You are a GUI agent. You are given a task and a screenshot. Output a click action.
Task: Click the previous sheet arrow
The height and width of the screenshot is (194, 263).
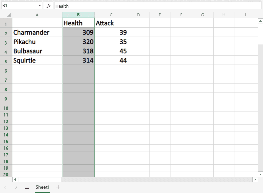click(x=5, y=187)
